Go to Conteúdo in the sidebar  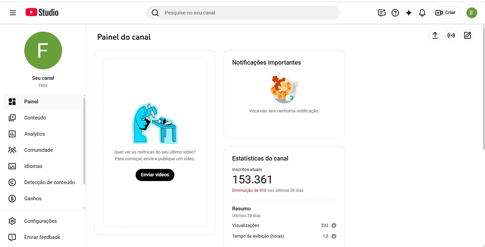tap(35, 118)
